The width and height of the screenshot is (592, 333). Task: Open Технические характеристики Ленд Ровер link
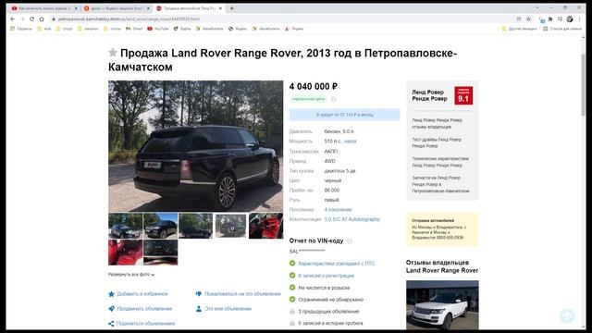pyautogui.click(x=440, y=162)
